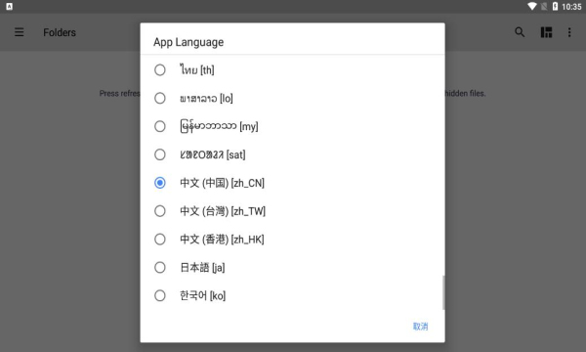Viewport: 586px width, 352px height.
Task: Click the [lo] language label text
Action: pos(206,99)
